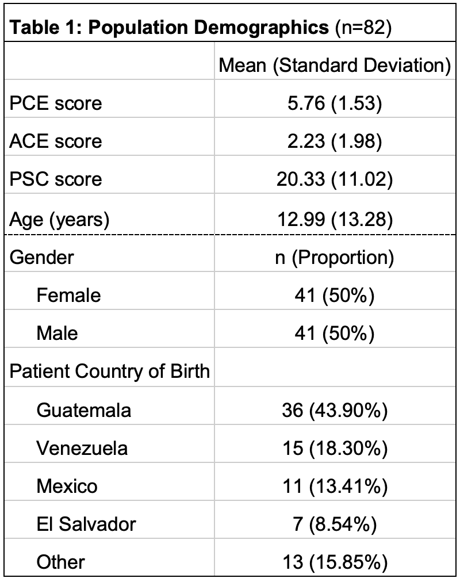Select the Female count 41 (50%)
The image size is (460, 582).
coord(335,296)
